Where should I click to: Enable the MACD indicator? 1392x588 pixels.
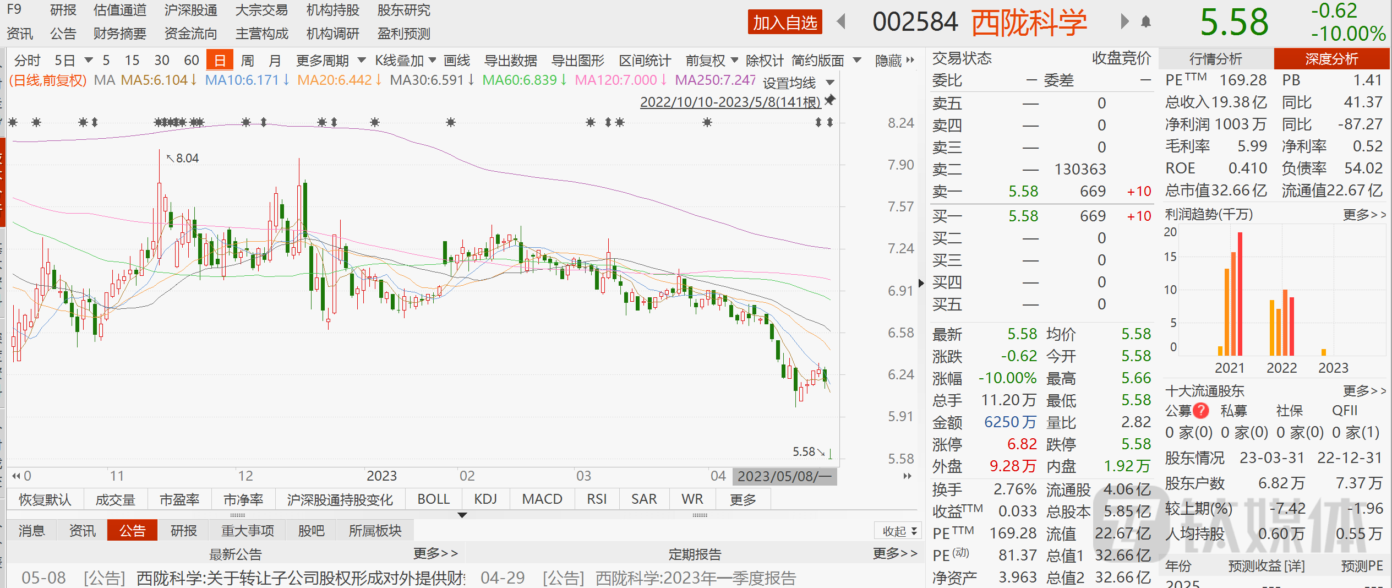click(x=542, y=499)
